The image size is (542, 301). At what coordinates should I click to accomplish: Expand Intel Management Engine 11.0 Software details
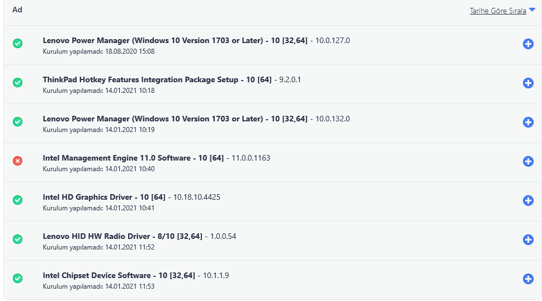(x=528, y=161)
